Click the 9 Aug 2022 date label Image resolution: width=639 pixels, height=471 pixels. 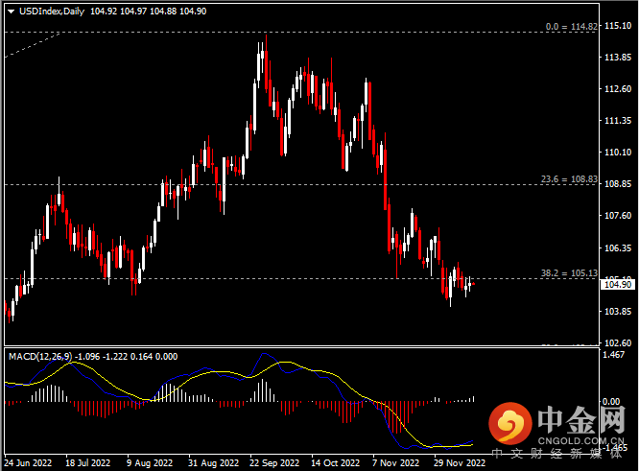coord(147,462)
